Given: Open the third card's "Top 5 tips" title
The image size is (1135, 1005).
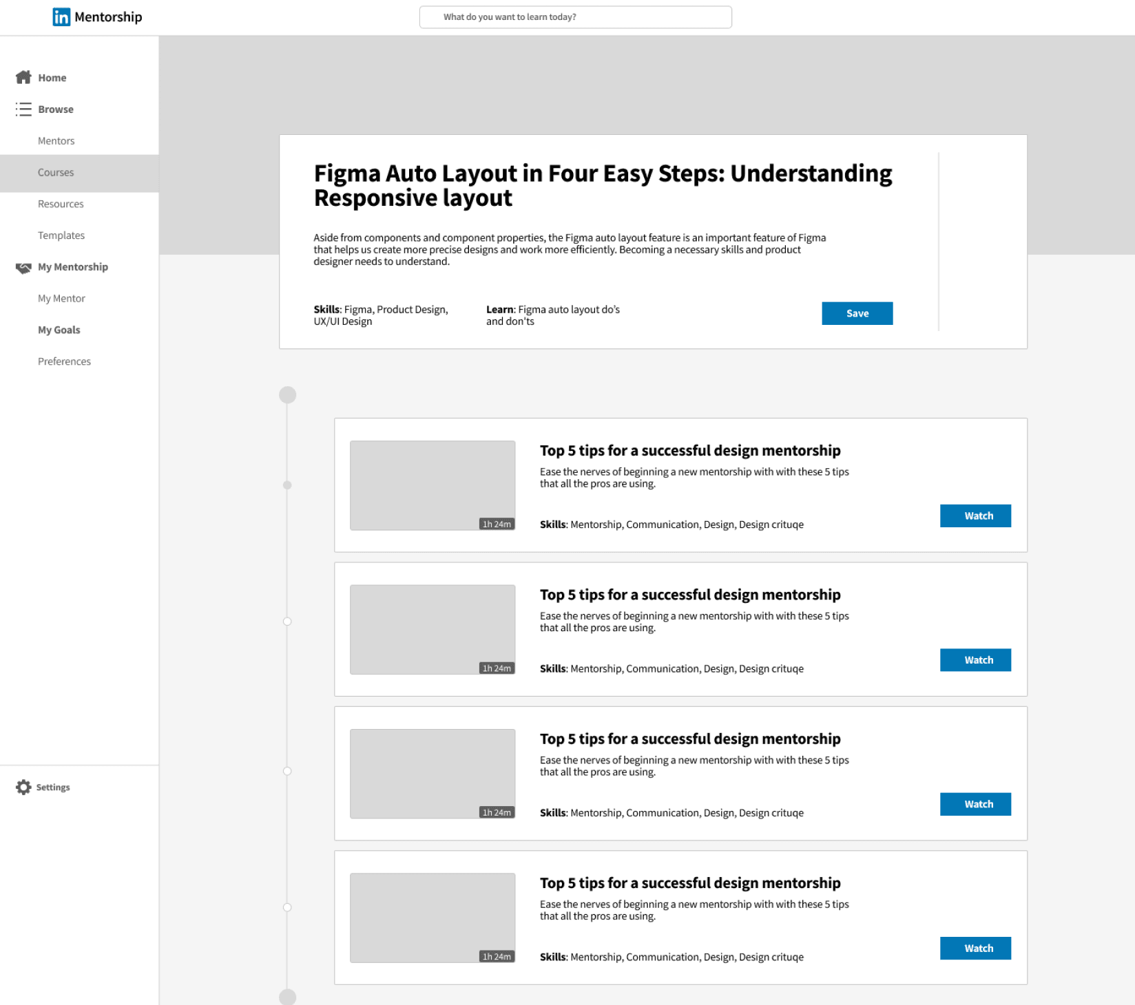Looking at the screenshot, I should 690,739.
